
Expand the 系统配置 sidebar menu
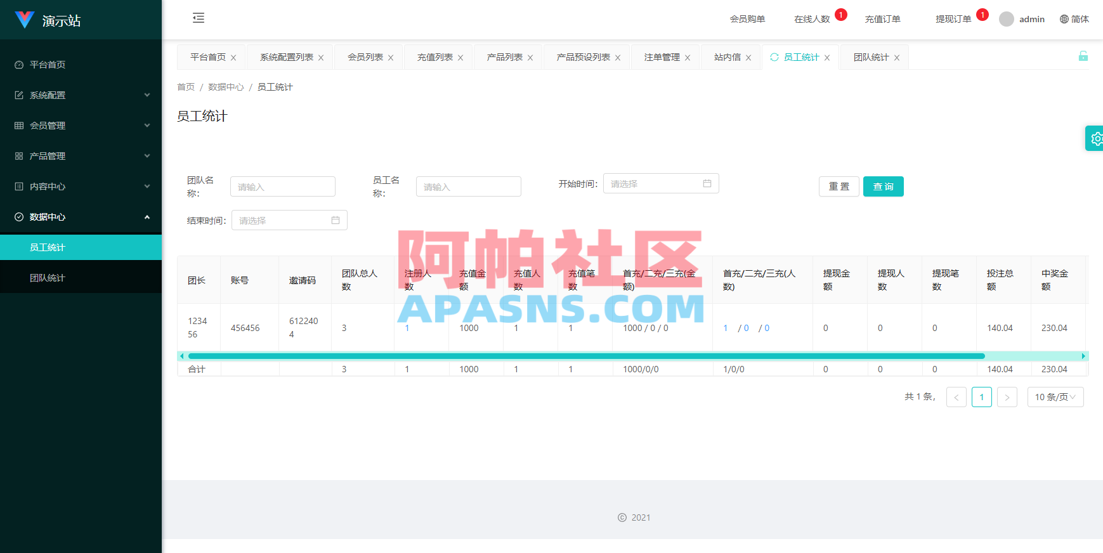(x=81, y=95)
